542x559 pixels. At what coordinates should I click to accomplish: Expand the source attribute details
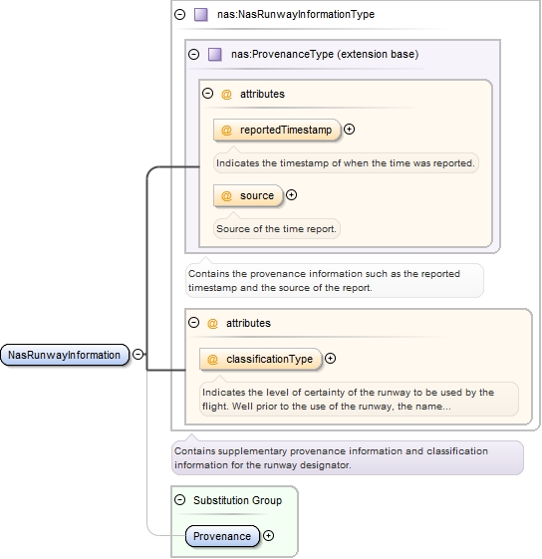pyautogui.click(x=291, y=194)
